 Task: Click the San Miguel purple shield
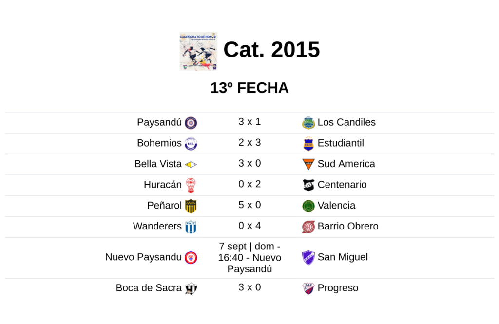[308, 257]
